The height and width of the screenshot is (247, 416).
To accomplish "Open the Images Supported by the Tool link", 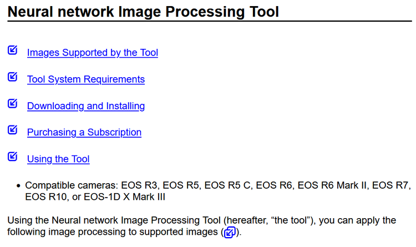I will click(x=92, y=53).
